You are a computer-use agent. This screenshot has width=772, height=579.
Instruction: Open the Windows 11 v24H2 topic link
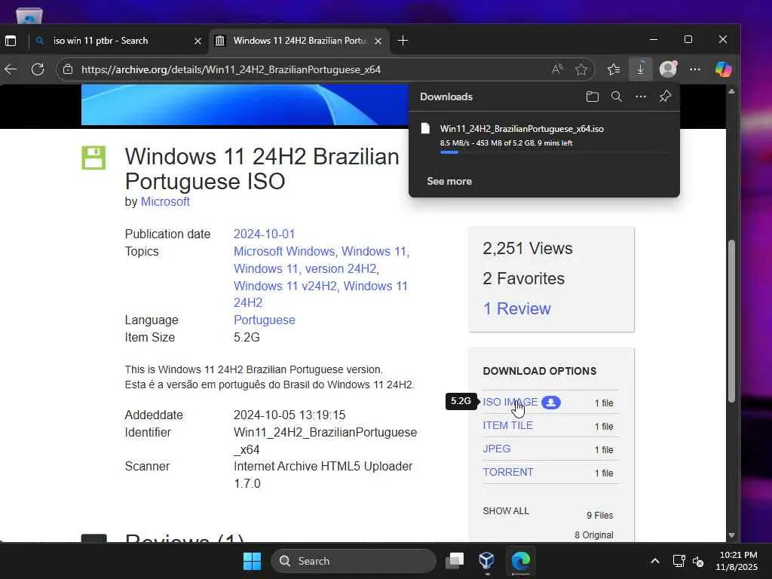point(285,286)
